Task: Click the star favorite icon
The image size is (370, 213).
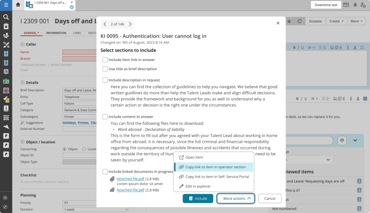Action: [x=289, y=21]
